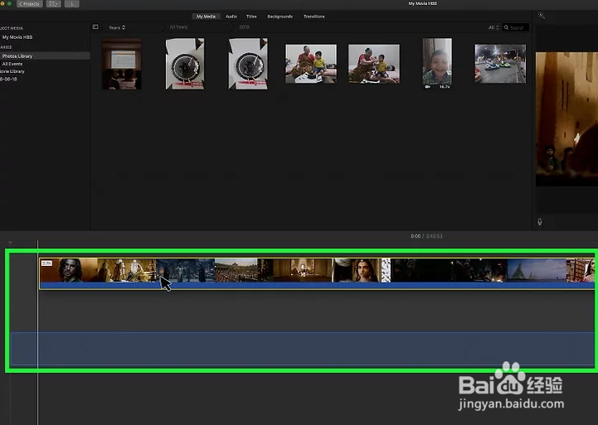
Task: Click the blue audio waveform strip of clip
Action: click(317, 285)
